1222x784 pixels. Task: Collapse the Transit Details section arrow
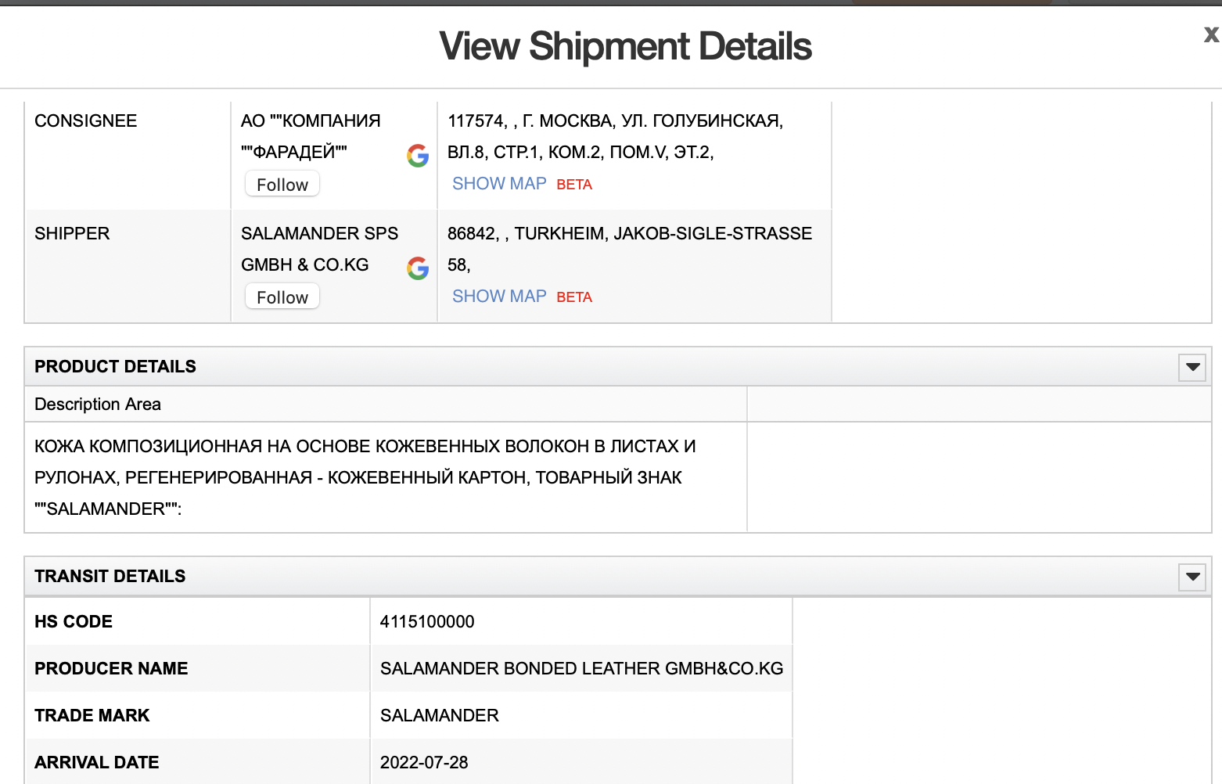tap(1192, 577)
